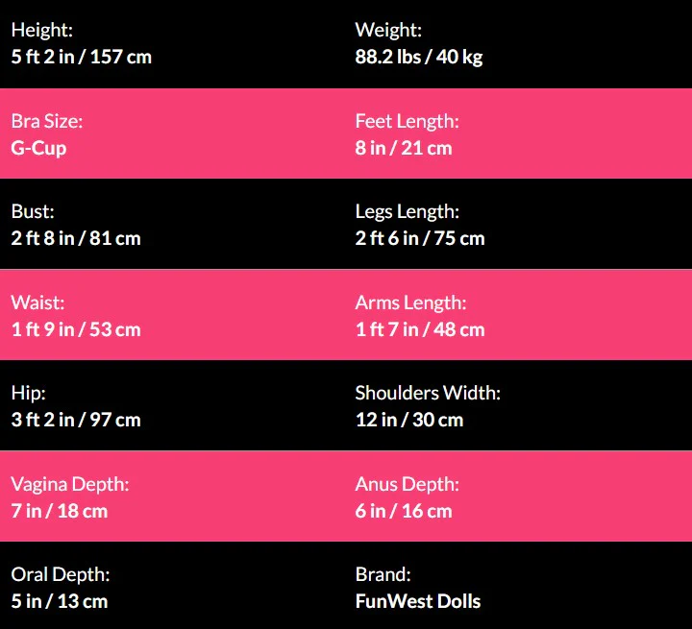Image resolution: width=692 pixels, height=629 pixels.
Task: Select the 5 ft 2 in / 157 cm value
Action: [x=82, y=57]
